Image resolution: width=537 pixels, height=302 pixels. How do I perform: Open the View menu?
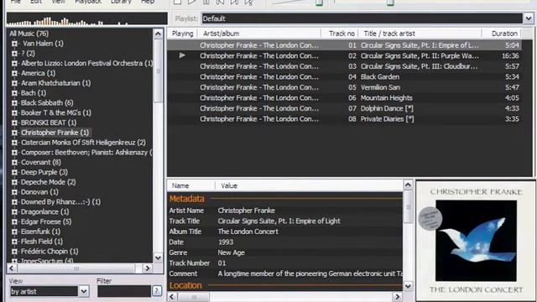pos(58,2)
